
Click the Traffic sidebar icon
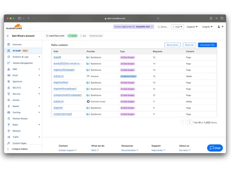(9, 137)
